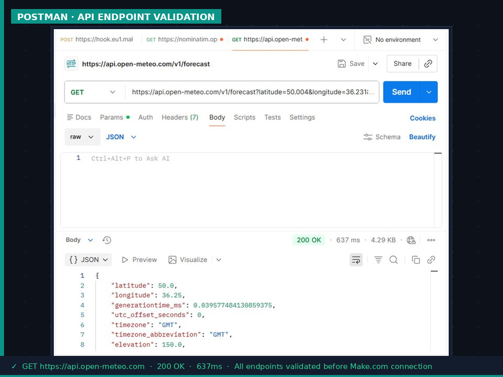Open the Headers (7) tab

click(180, 117)
